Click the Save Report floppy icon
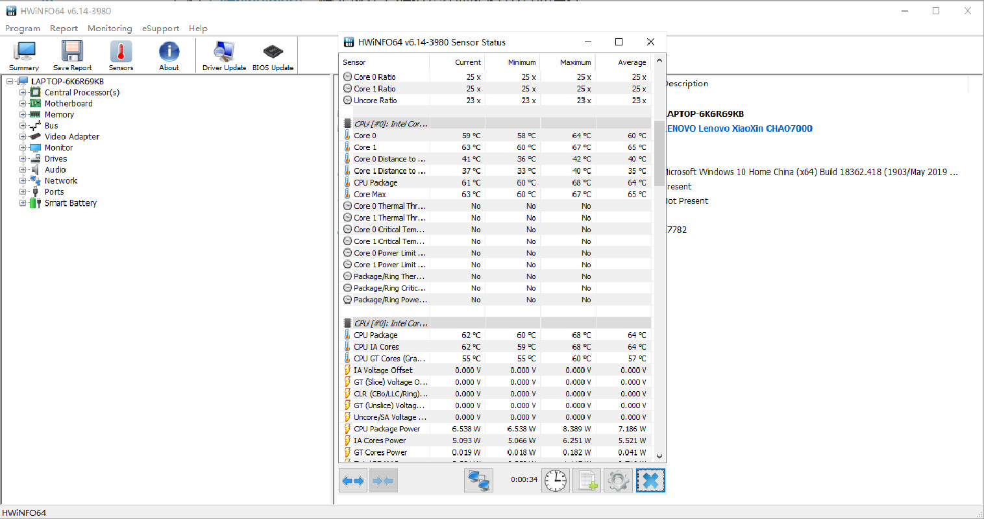Image resolution: width=984 pixels, height=519 pixels. (72, 55)
